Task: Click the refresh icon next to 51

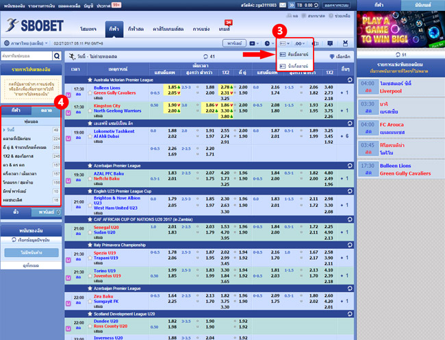Action: point(398,55)
